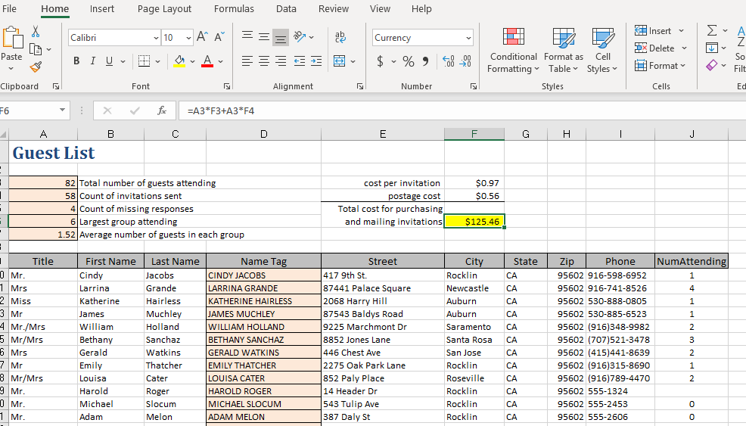Open Cell Styles gallery

pos(602,50)
